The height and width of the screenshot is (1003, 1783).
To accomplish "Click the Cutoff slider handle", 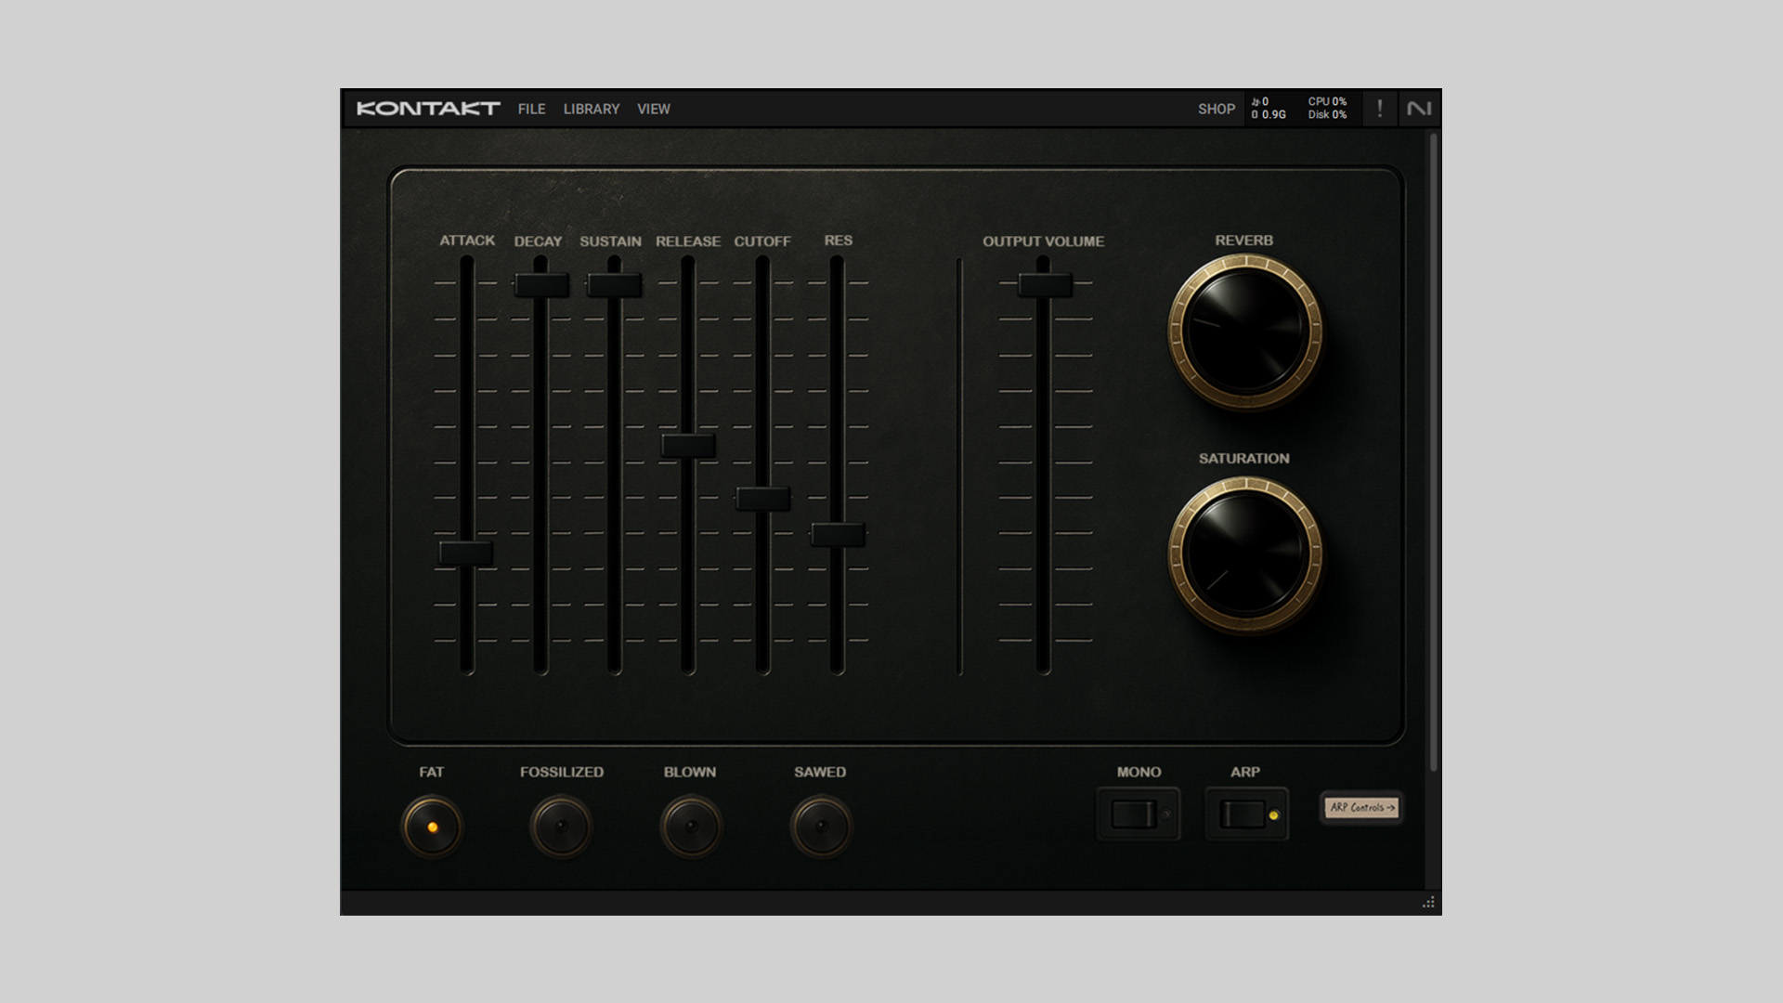I will click(x=762, y=499).
